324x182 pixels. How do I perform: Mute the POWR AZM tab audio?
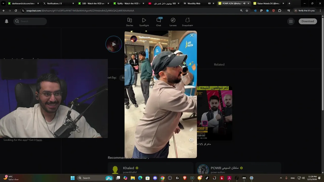(x=244, y=4)
